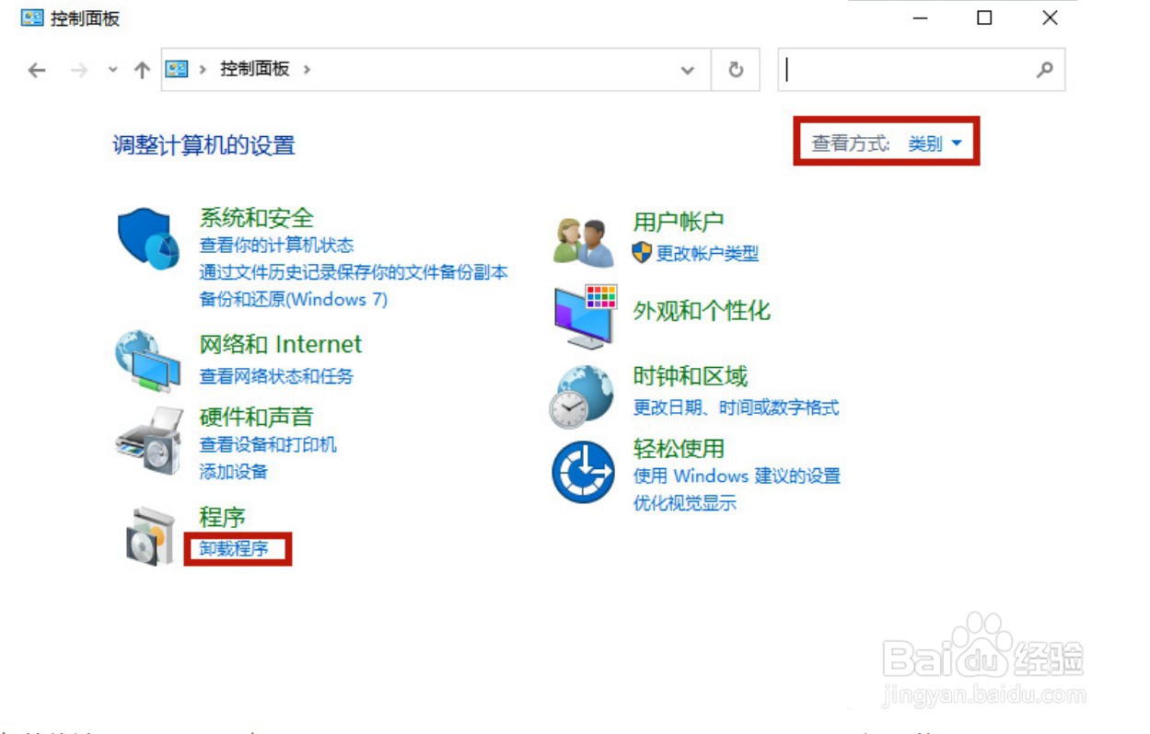Image resolution: width=1150 pixels, height=734 pixels.
Task: Open recent locations dropdown in address bar
Action: 686,69
